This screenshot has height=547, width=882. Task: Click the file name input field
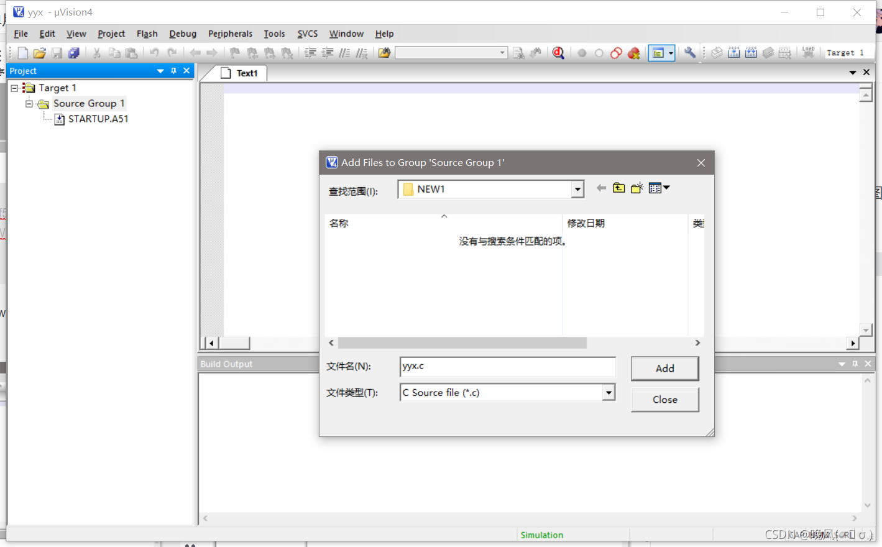point(508,367)
